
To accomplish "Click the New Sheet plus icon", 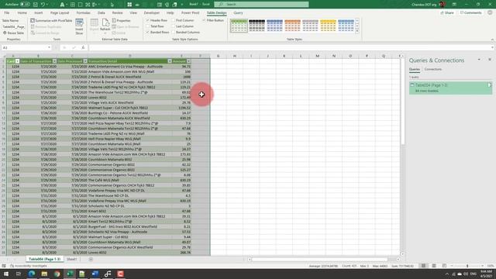I will tap(91, 260).
